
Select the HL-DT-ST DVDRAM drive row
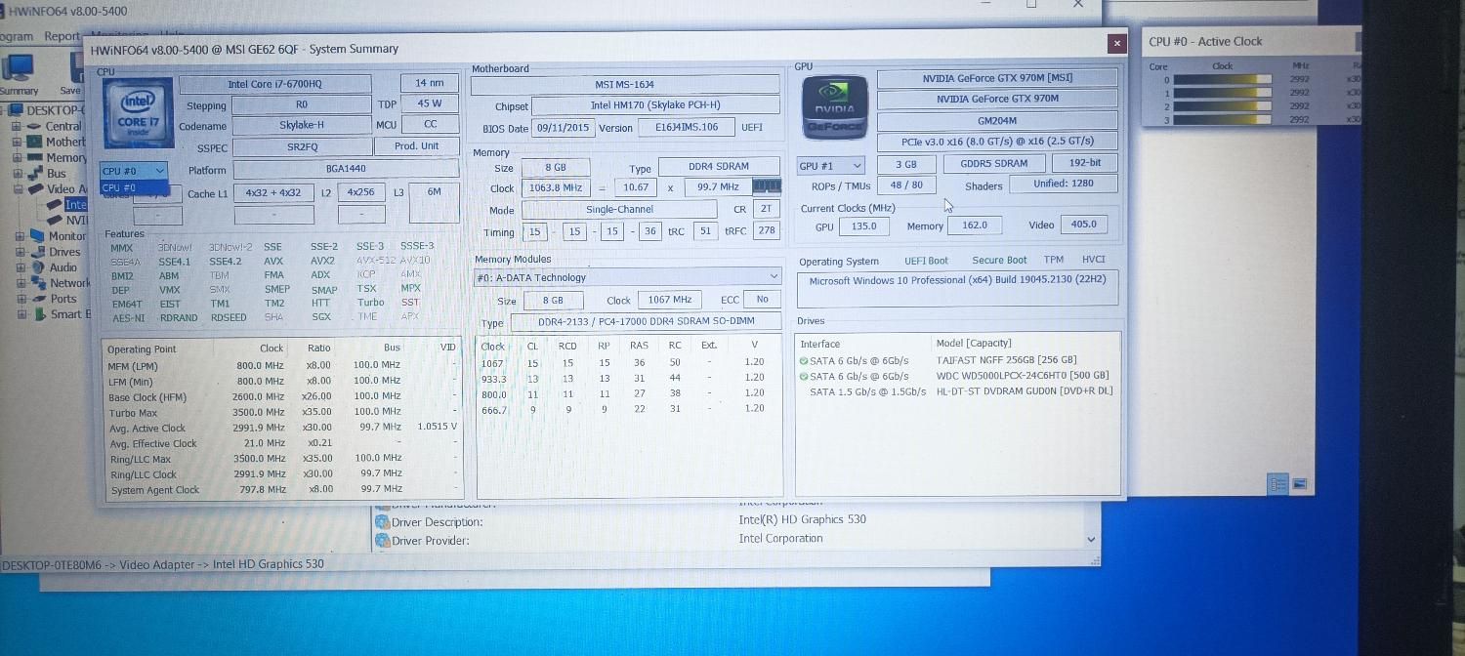click(x=957, y=391)
